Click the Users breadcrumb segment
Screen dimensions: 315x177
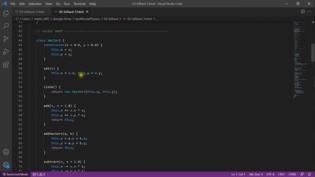[x=26, y=19]
